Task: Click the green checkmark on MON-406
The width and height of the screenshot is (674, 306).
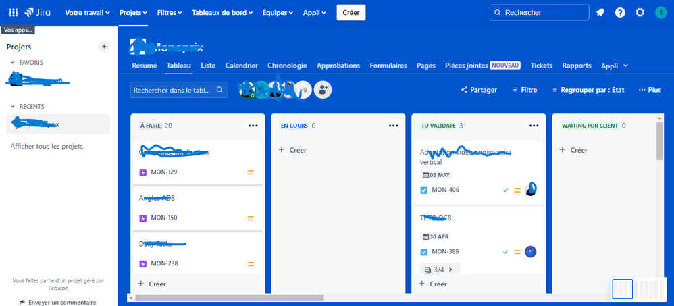Action: [x=505, y=190]
